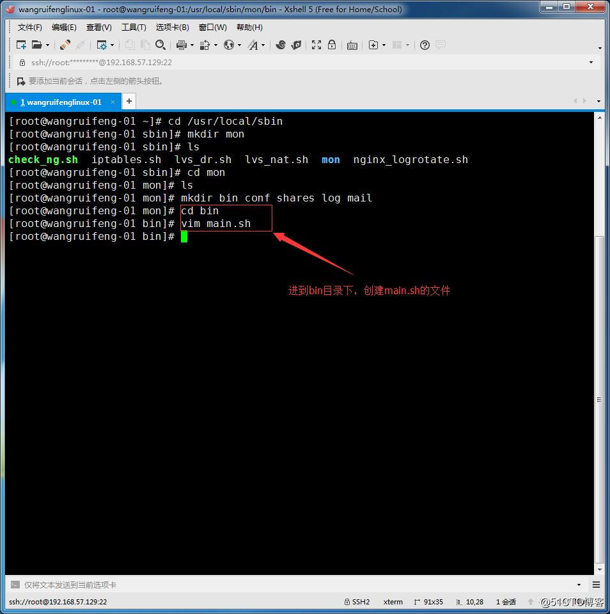The width and height of the screenshot is (610, 614).
Task: Open the tab list dropdown arrow
Action: 598,101
